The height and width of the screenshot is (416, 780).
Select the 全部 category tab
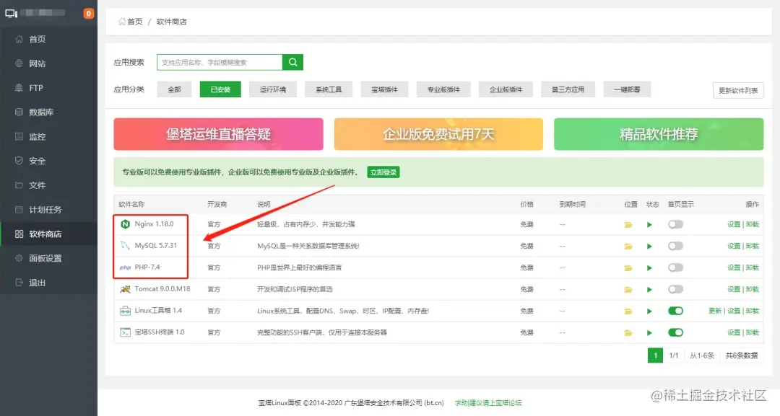(x=174, y=89)
